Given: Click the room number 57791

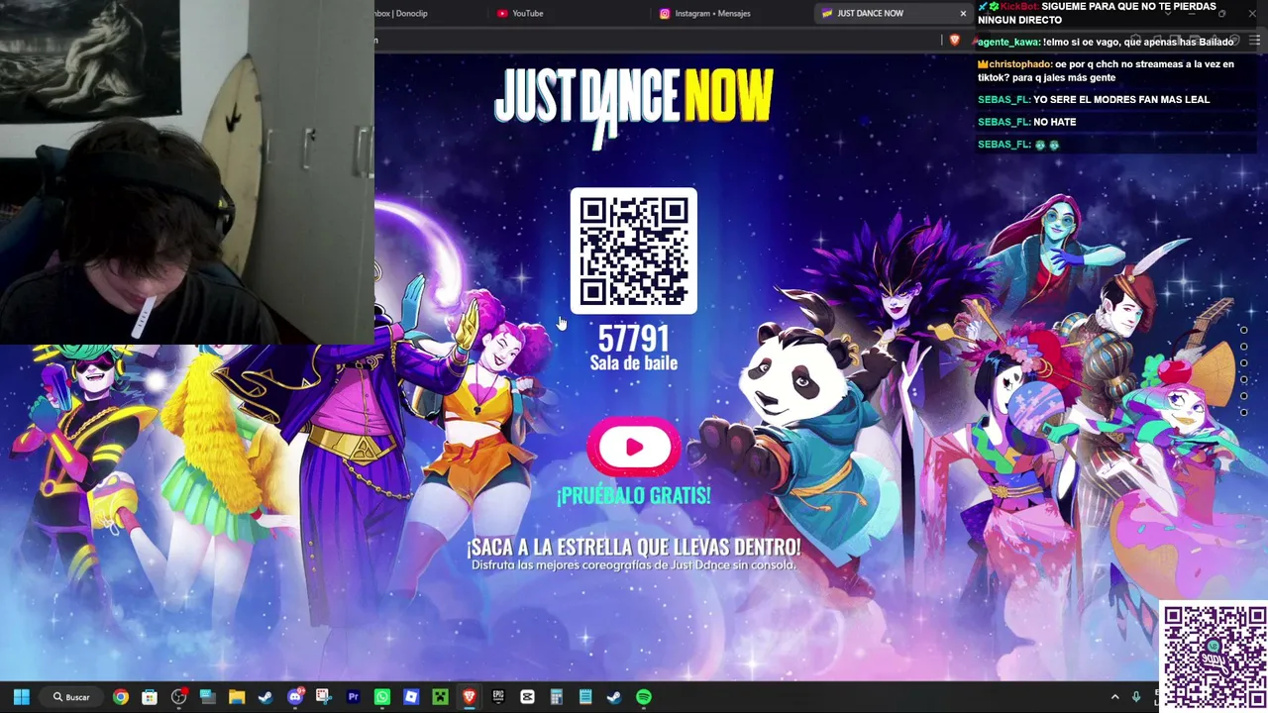Looking at the screenshot, I should (x=634, y=340).
